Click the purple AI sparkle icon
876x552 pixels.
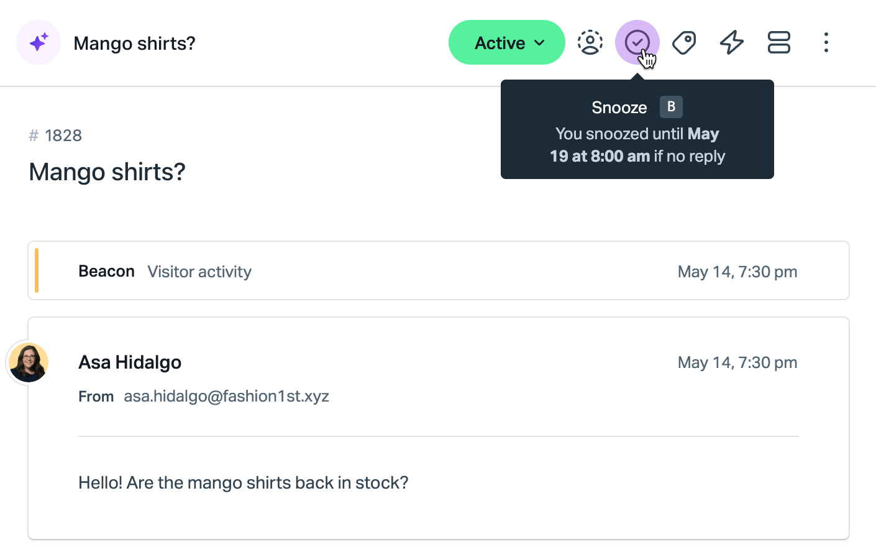(x=39, y=42)
